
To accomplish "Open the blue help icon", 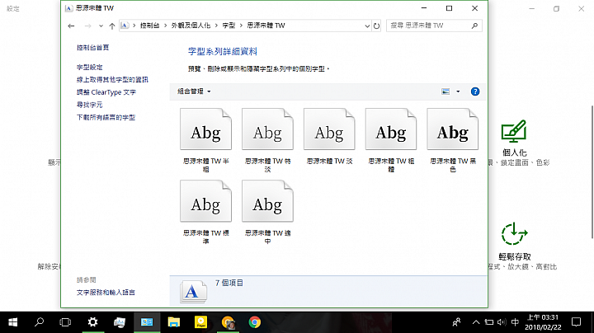I will pyautogui.click(x=475, y=91).
